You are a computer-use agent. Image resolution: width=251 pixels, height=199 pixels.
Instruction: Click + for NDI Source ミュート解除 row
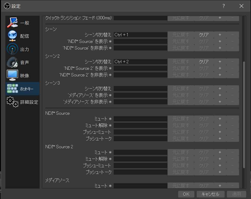(220, 125)
